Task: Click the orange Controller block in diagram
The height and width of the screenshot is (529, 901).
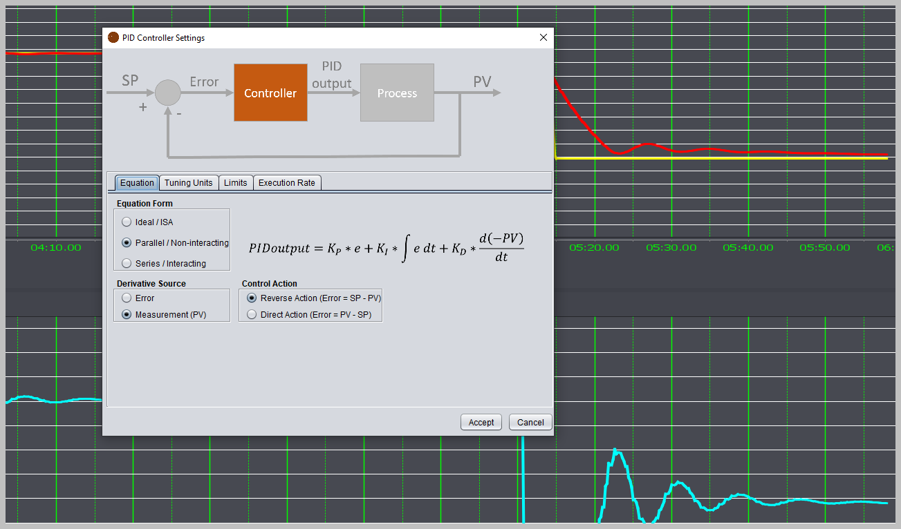Action: (270, 93)
